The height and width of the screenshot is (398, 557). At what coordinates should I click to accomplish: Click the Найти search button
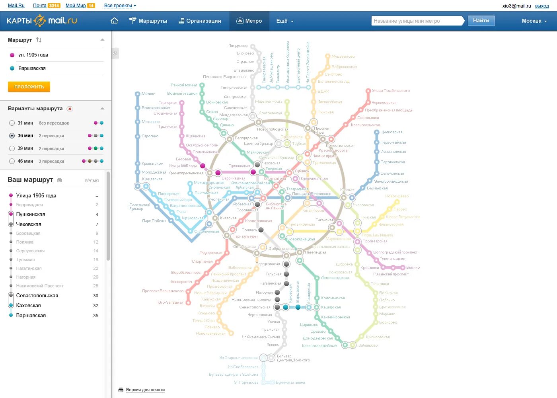(x=481, y=21)
